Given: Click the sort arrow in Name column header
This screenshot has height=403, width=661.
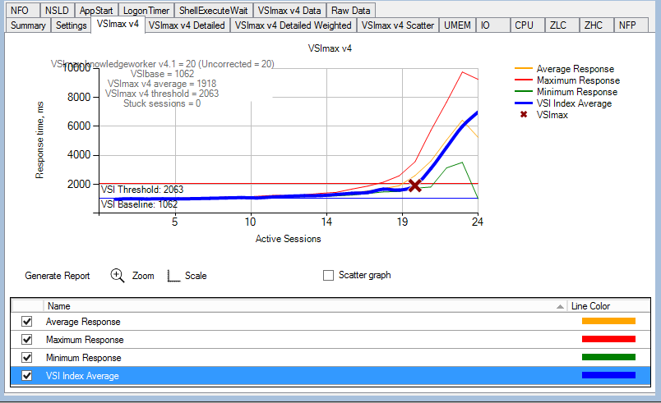Looking at the screenshot, I should click(x=561, y=306).
